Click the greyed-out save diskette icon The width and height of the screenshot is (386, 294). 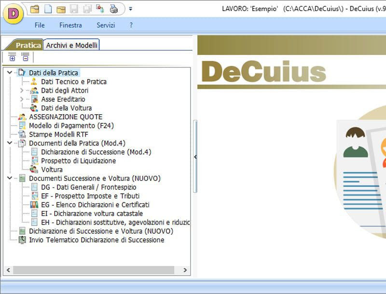74,9
